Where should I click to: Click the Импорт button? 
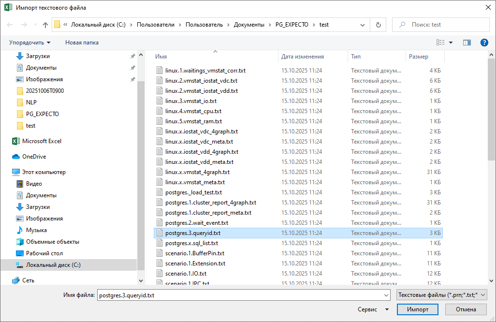coord(418,309)
